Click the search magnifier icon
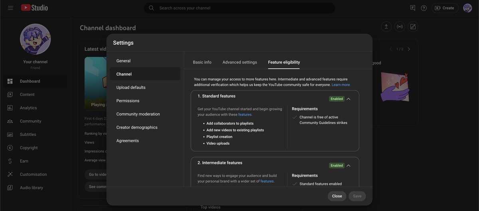 coord(151,8)
